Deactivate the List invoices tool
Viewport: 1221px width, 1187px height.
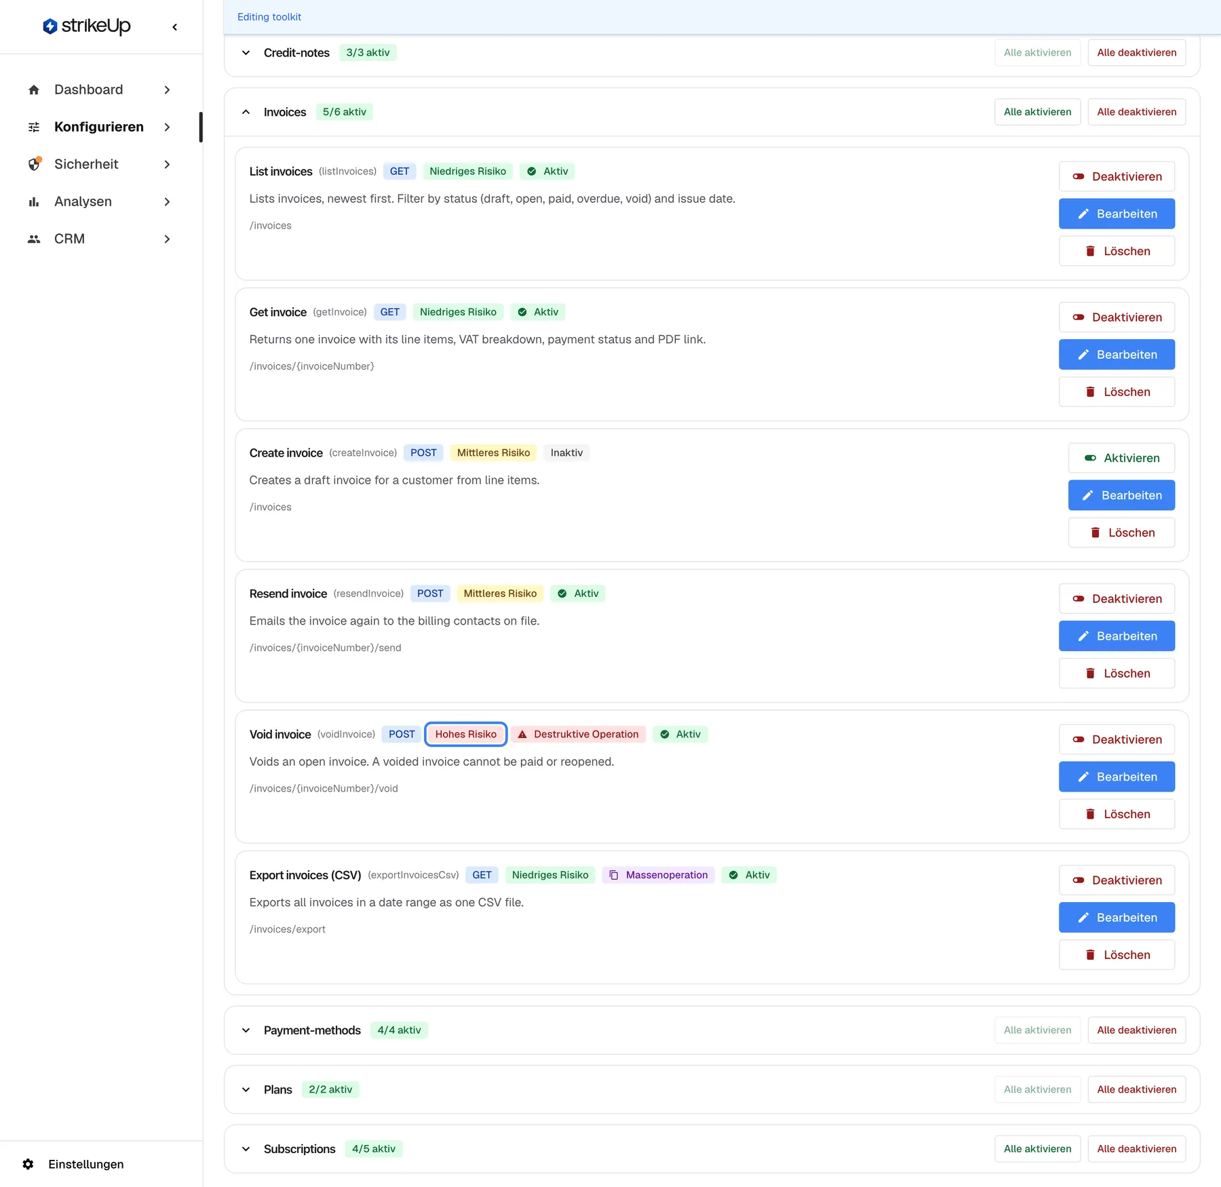tap(1117, 176)
